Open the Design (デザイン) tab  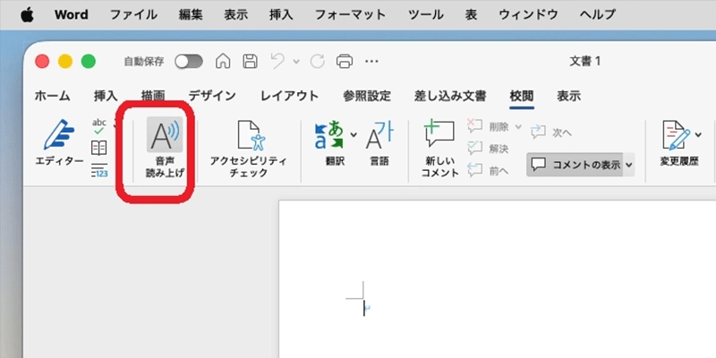click(x=212, y=96)
